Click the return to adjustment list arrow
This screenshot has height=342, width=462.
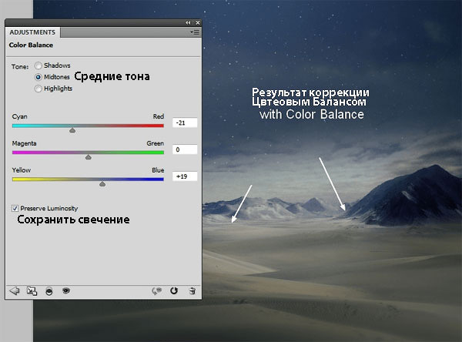tap(15, 290)
